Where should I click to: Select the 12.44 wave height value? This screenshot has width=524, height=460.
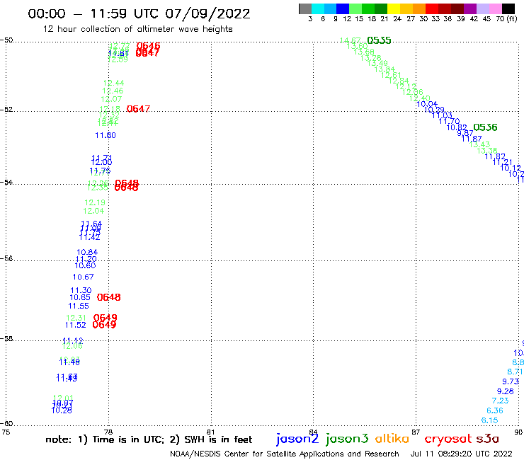(x=113, y=83)
